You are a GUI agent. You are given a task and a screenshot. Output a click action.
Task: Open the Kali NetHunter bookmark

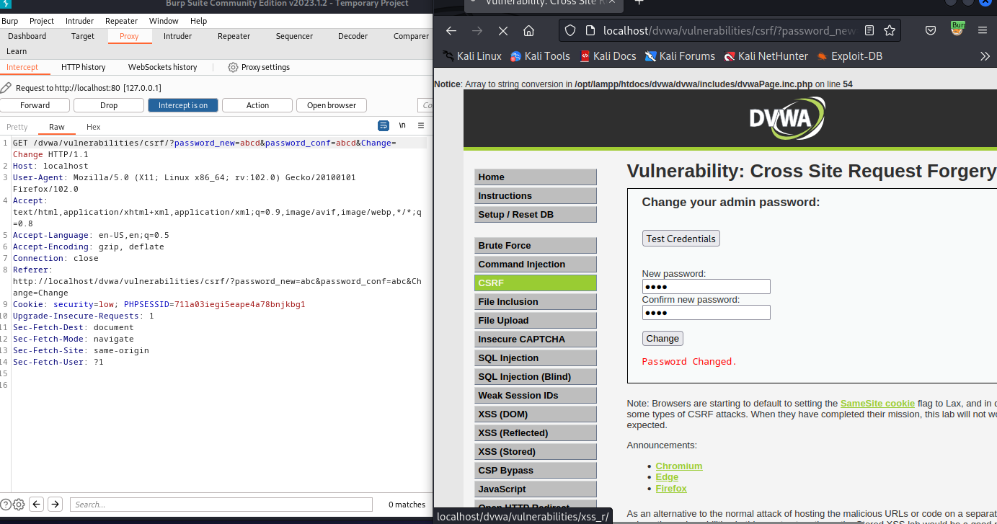point(767,55)
